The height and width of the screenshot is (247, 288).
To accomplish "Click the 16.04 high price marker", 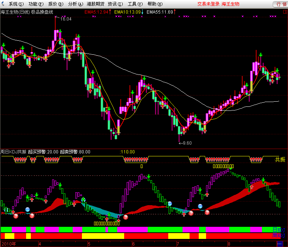I will (65, 19).
